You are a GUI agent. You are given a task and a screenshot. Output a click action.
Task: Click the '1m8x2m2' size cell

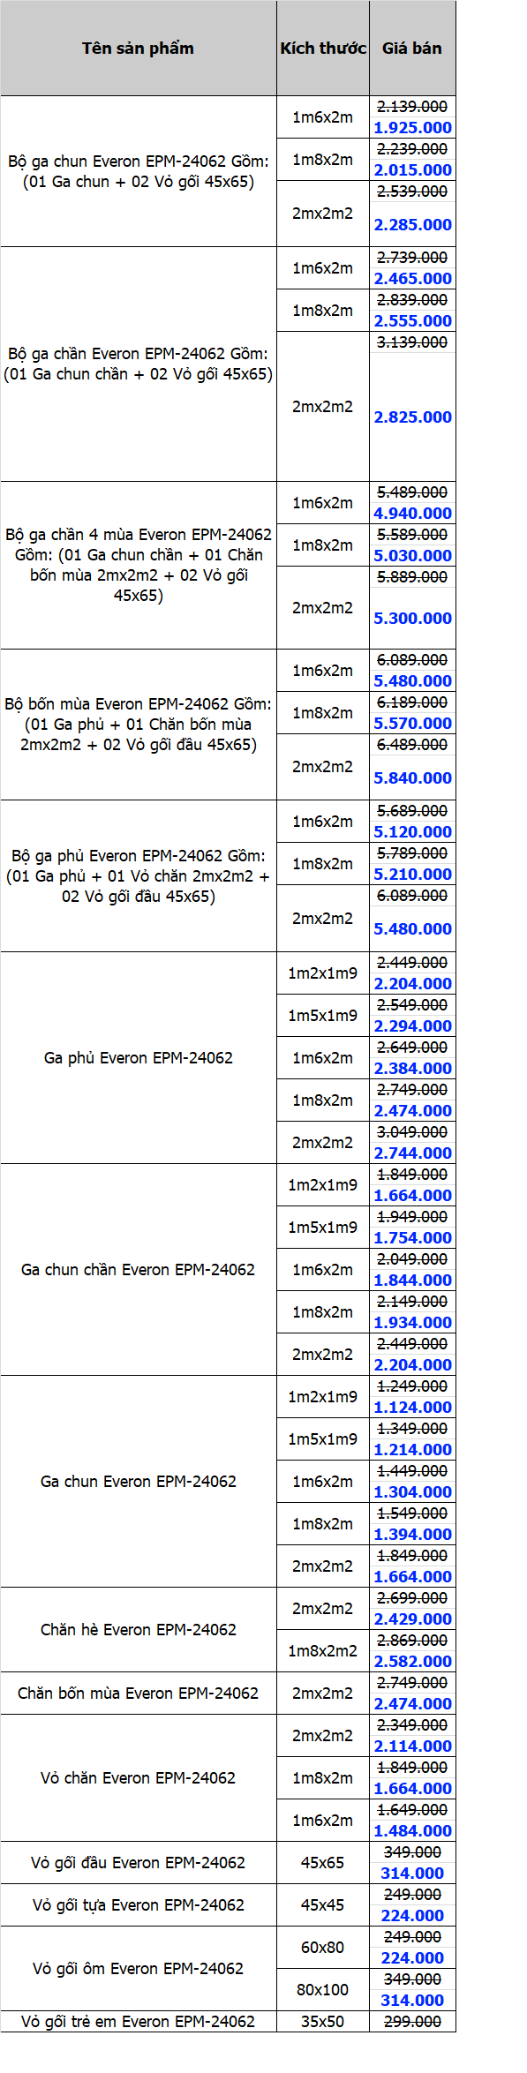pos(323,1650)
